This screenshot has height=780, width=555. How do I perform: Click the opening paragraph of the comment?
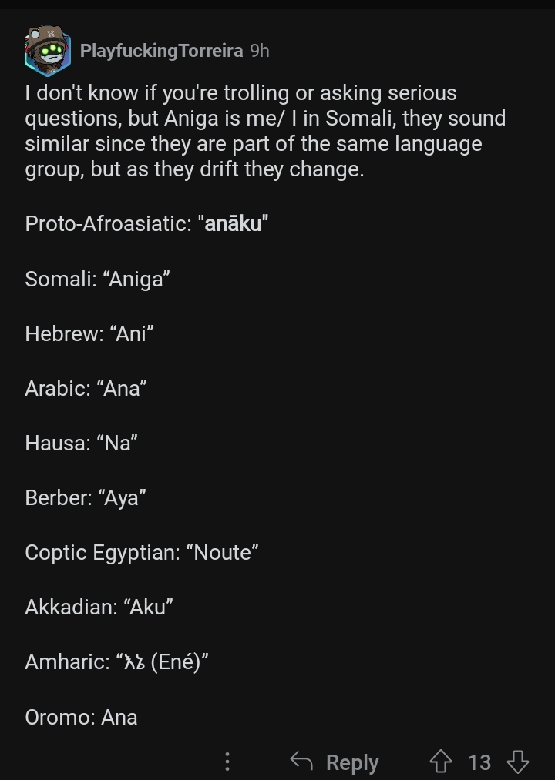coord(265,132)
